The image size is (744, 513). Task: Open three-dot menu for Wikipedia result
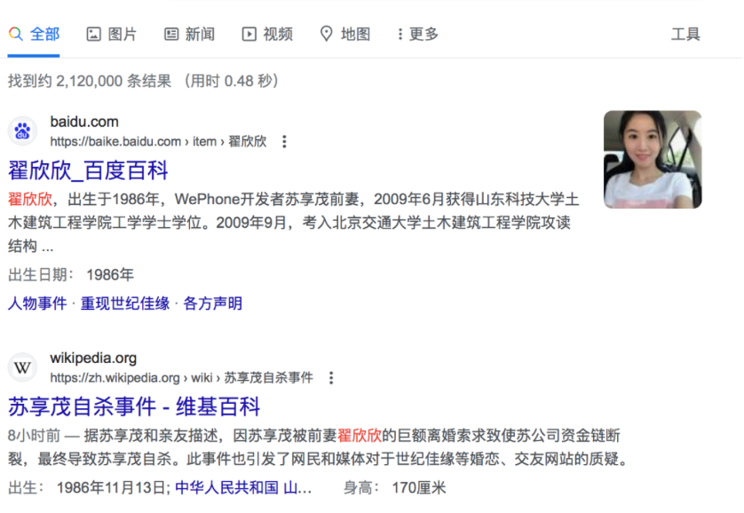point(331,378)
